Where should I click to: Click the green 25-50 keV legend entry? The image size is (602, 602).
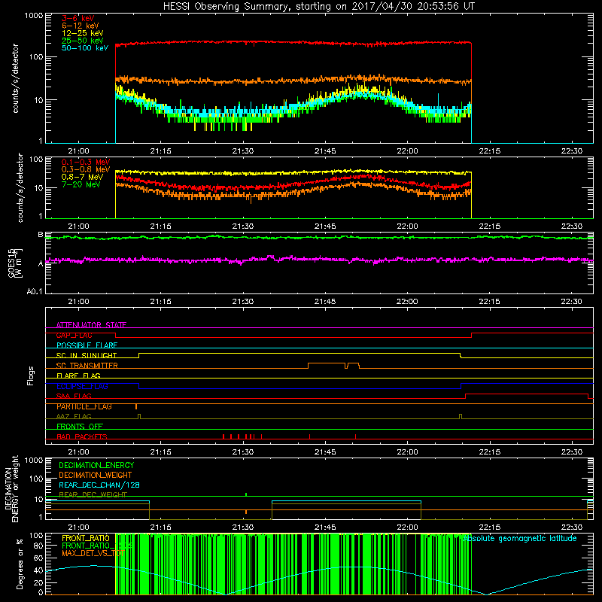coord(82,41)
